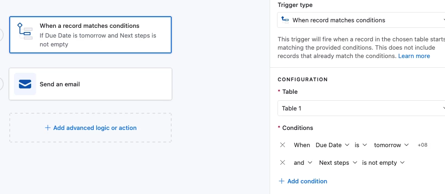Image resolution: width=445 pixels, height=194 pixels.
Task: Open the Table 1 dropdown
Action: click(x=361, y=108)
